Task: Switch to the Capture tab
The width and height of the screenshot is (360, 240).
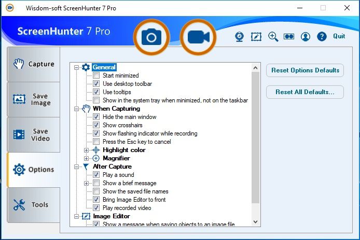Action: pos(34,64)
